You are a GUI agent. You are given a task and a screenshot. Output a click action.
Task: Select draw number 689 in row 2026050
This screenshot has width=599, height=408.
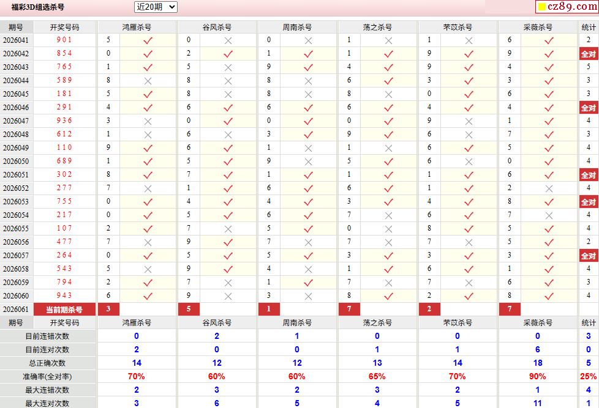pos(64,161)
